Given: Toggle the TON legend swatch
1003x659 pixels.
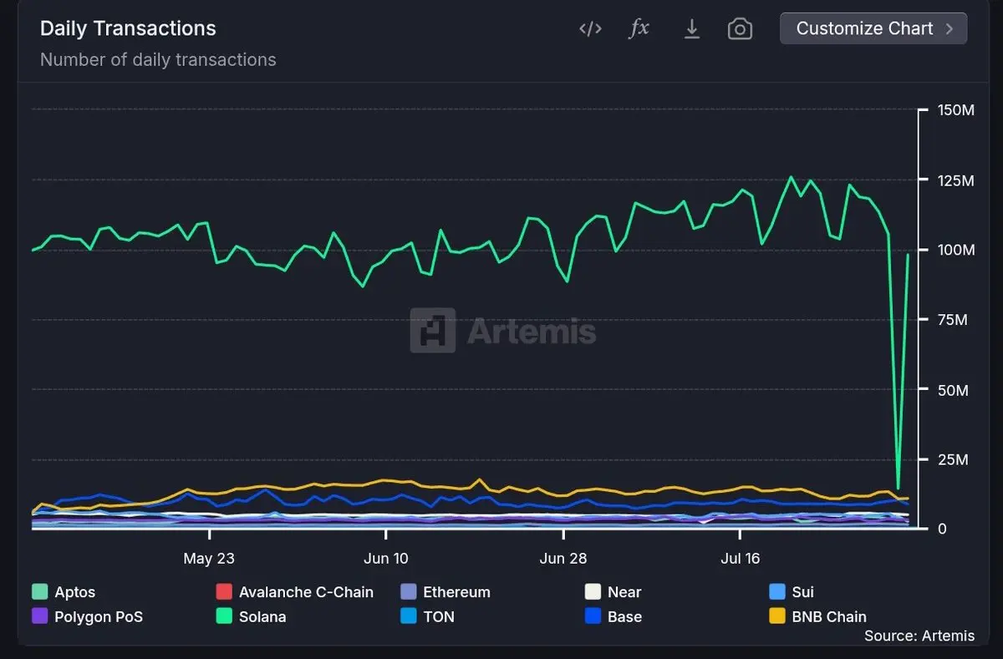Looking at the screenshot, I should click(x=408, y=616).
